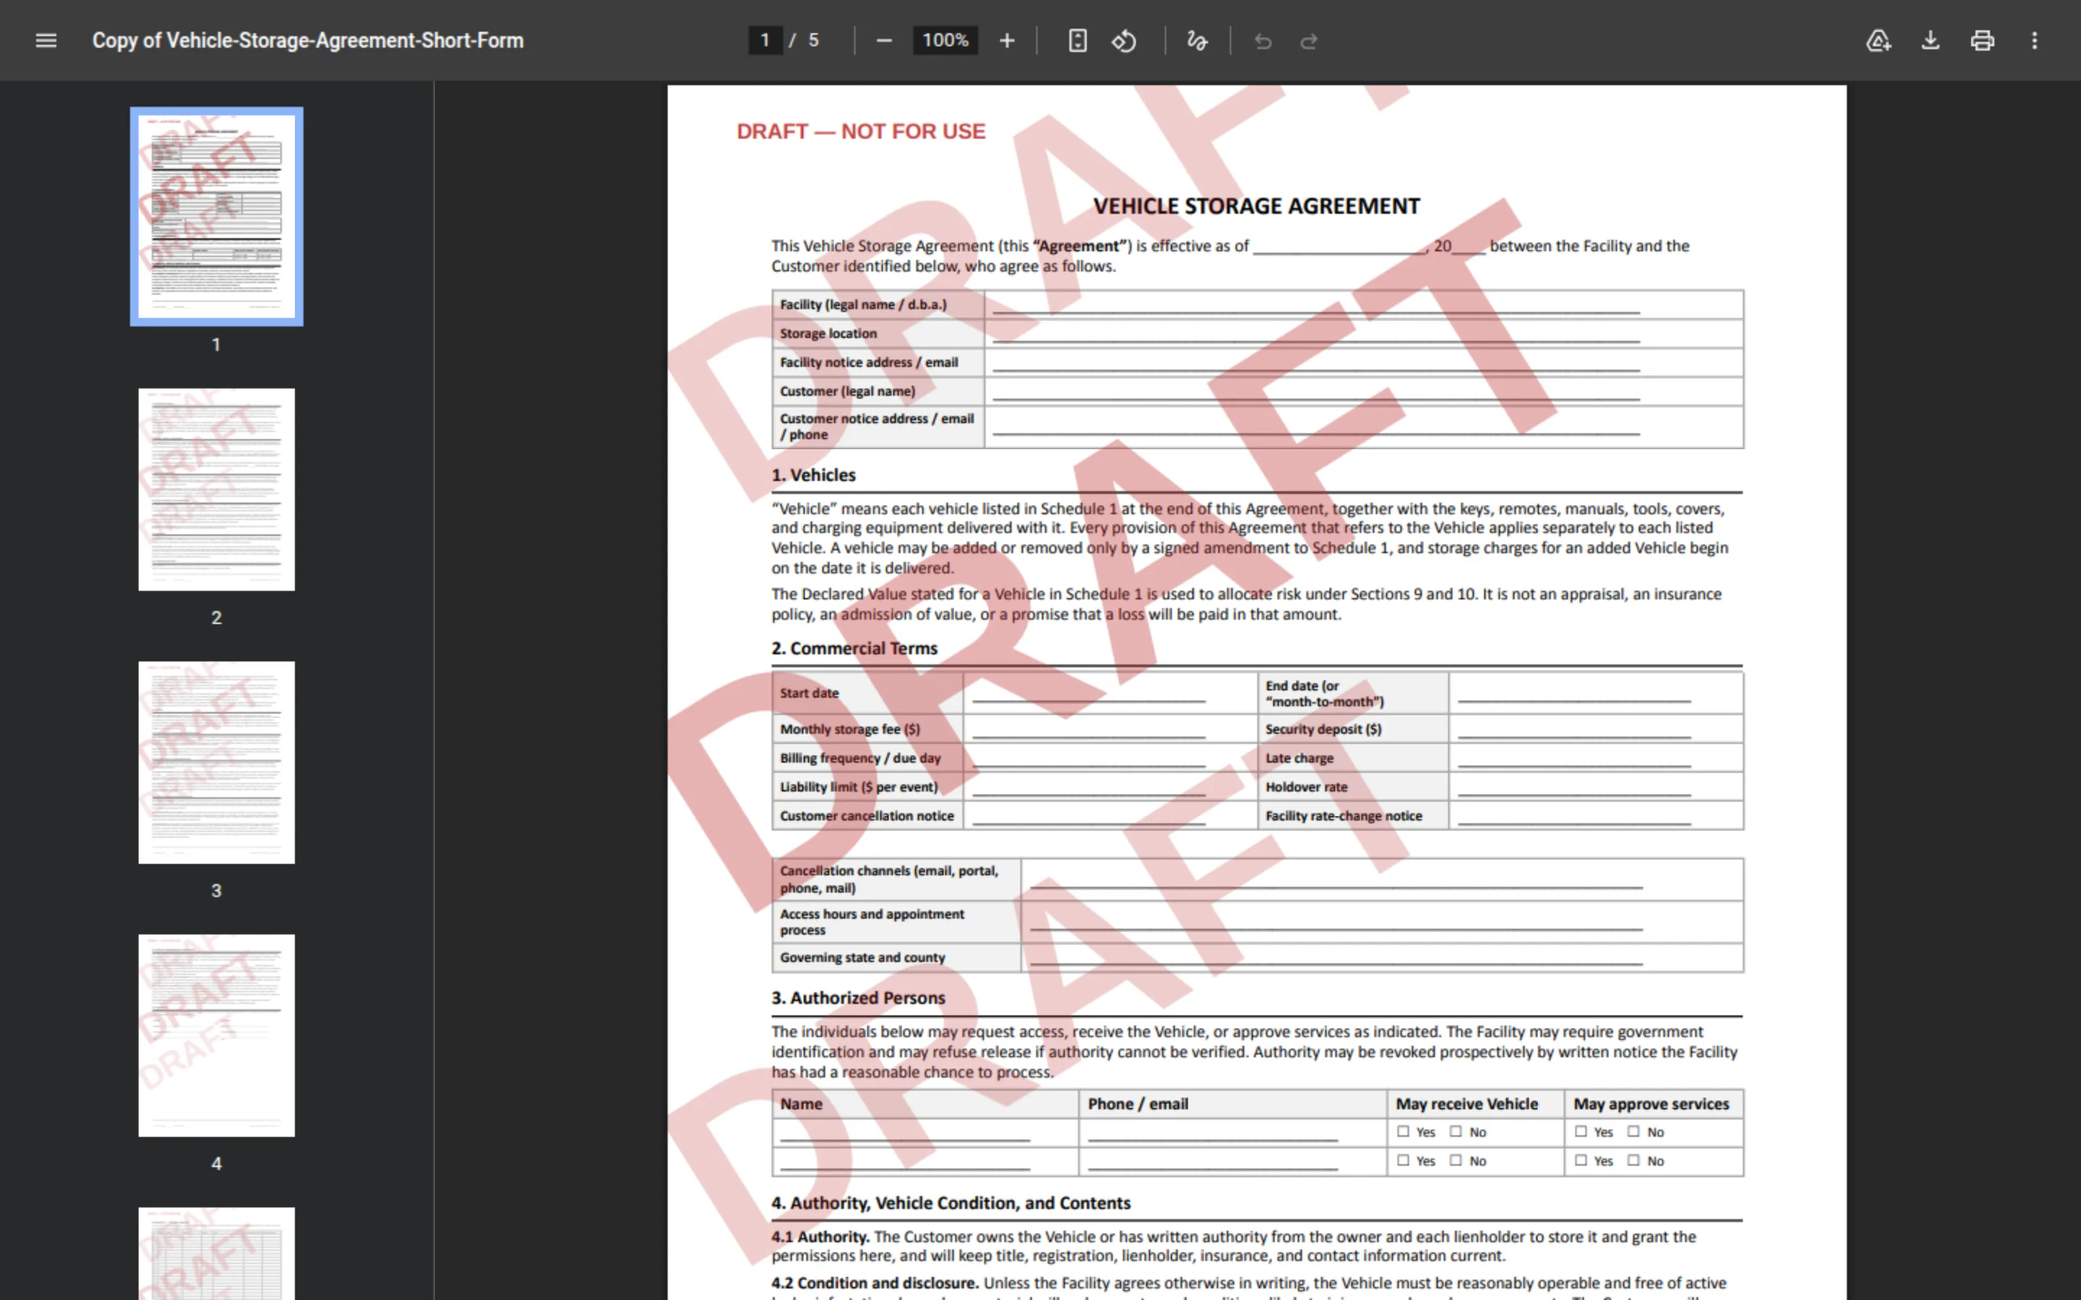2081x1300 pixels.
Task: Click the '3. Authorized Persons' heading
Action: (x=858, y=997)
